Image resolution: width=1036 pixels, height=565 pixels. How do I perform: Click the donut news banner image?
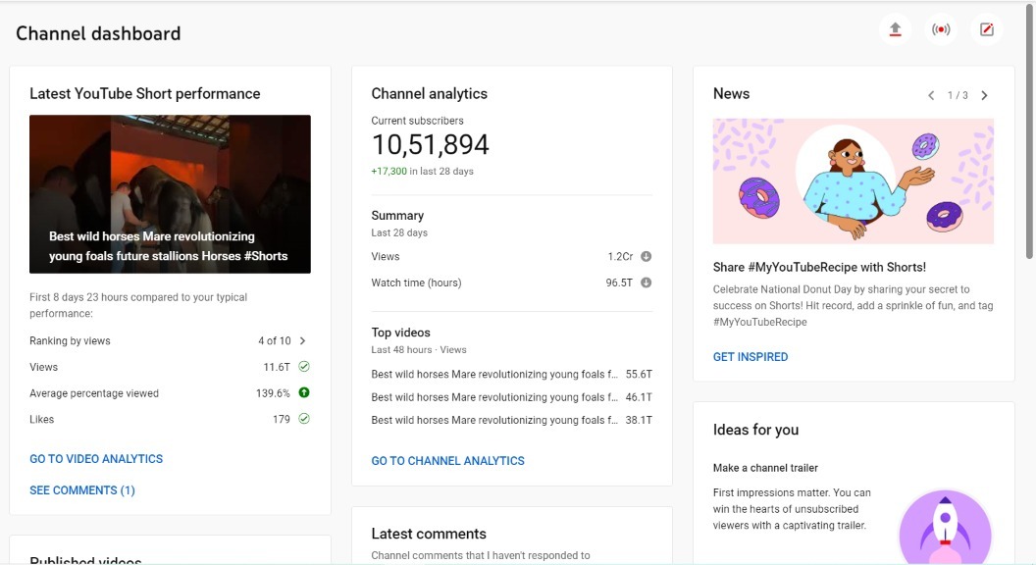(x=853, y=181)
